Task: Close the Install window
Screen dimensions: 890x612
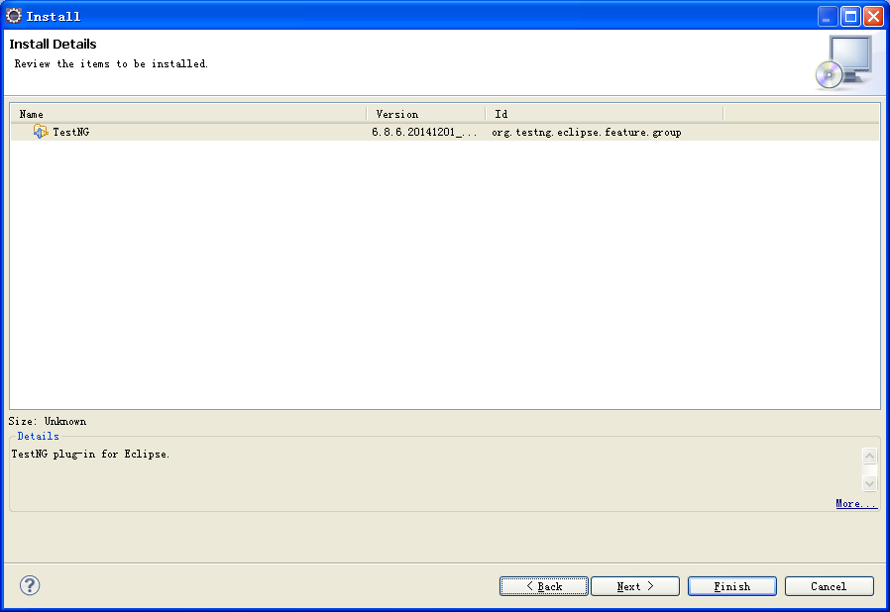Action: 873,17
